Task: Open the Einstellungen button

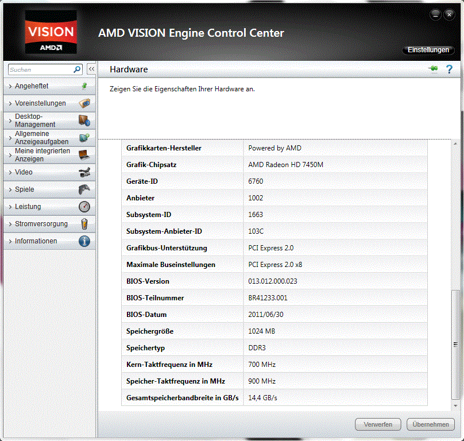Action: pyautogui.click(x=428, y=50)
